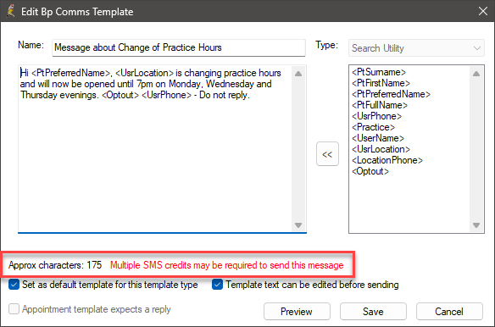Open the Type Search Utility dropdown

[x=416, y=48]
